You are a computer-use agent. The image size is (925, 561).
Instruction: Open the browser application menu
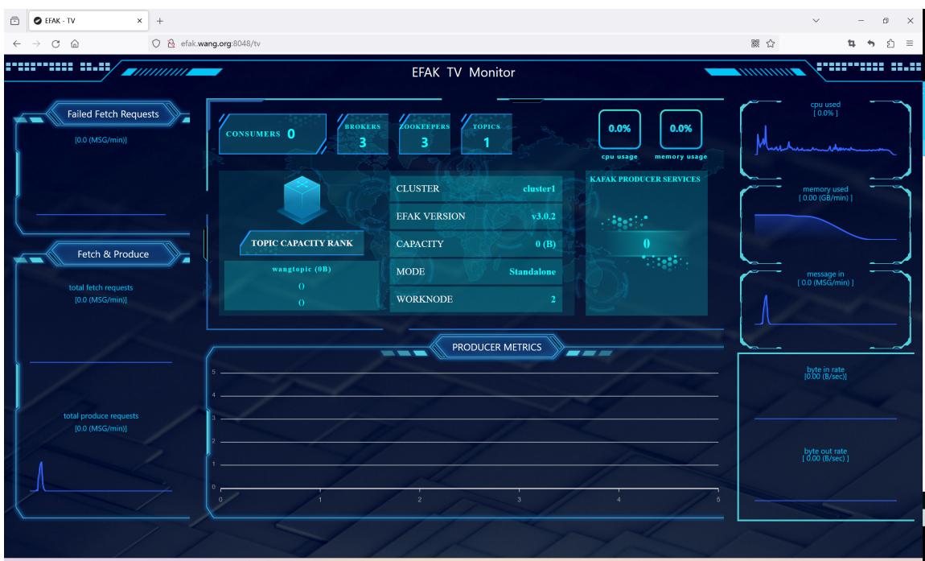click(x=910, y=43)
